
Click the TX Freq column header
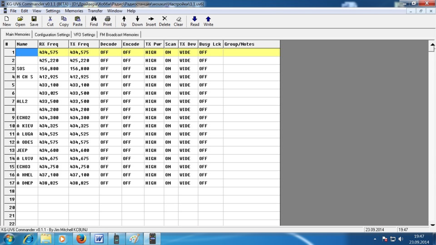(x=84, y=44)
